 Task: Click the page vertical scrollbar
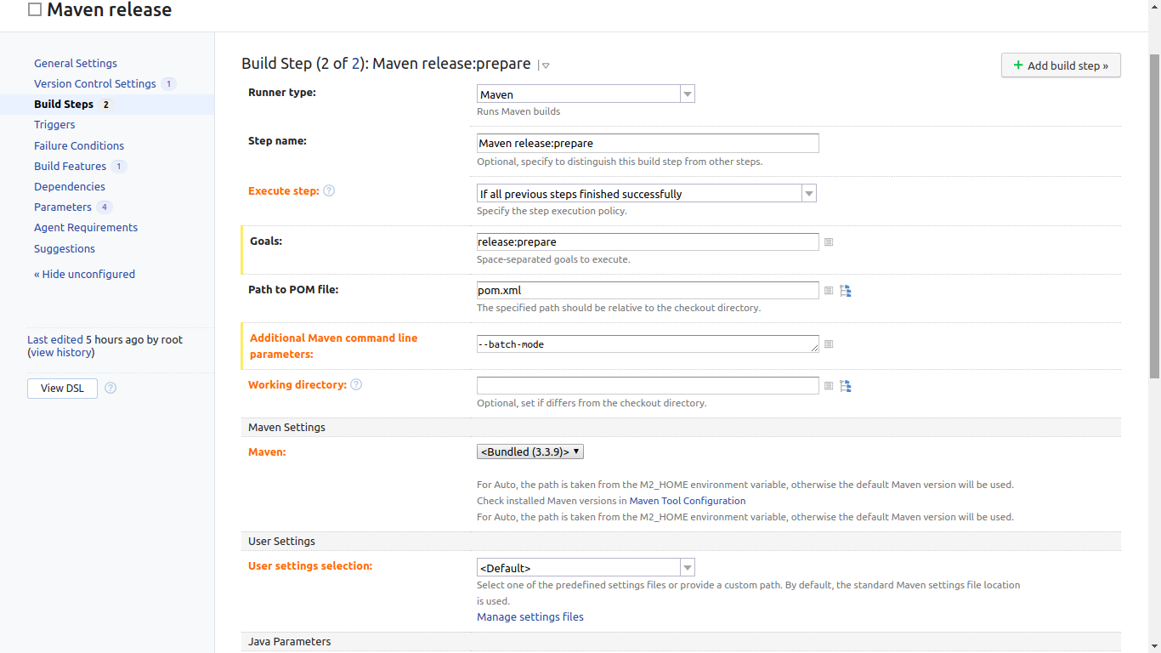1154,213
